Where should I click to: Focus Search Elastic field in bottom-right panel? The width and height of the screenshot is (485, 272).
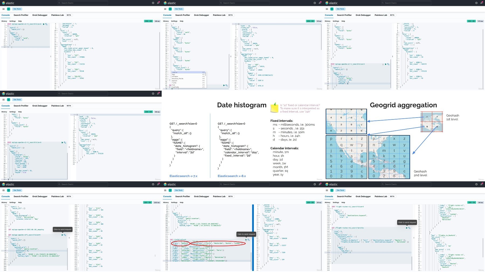[x=406, y=184]
